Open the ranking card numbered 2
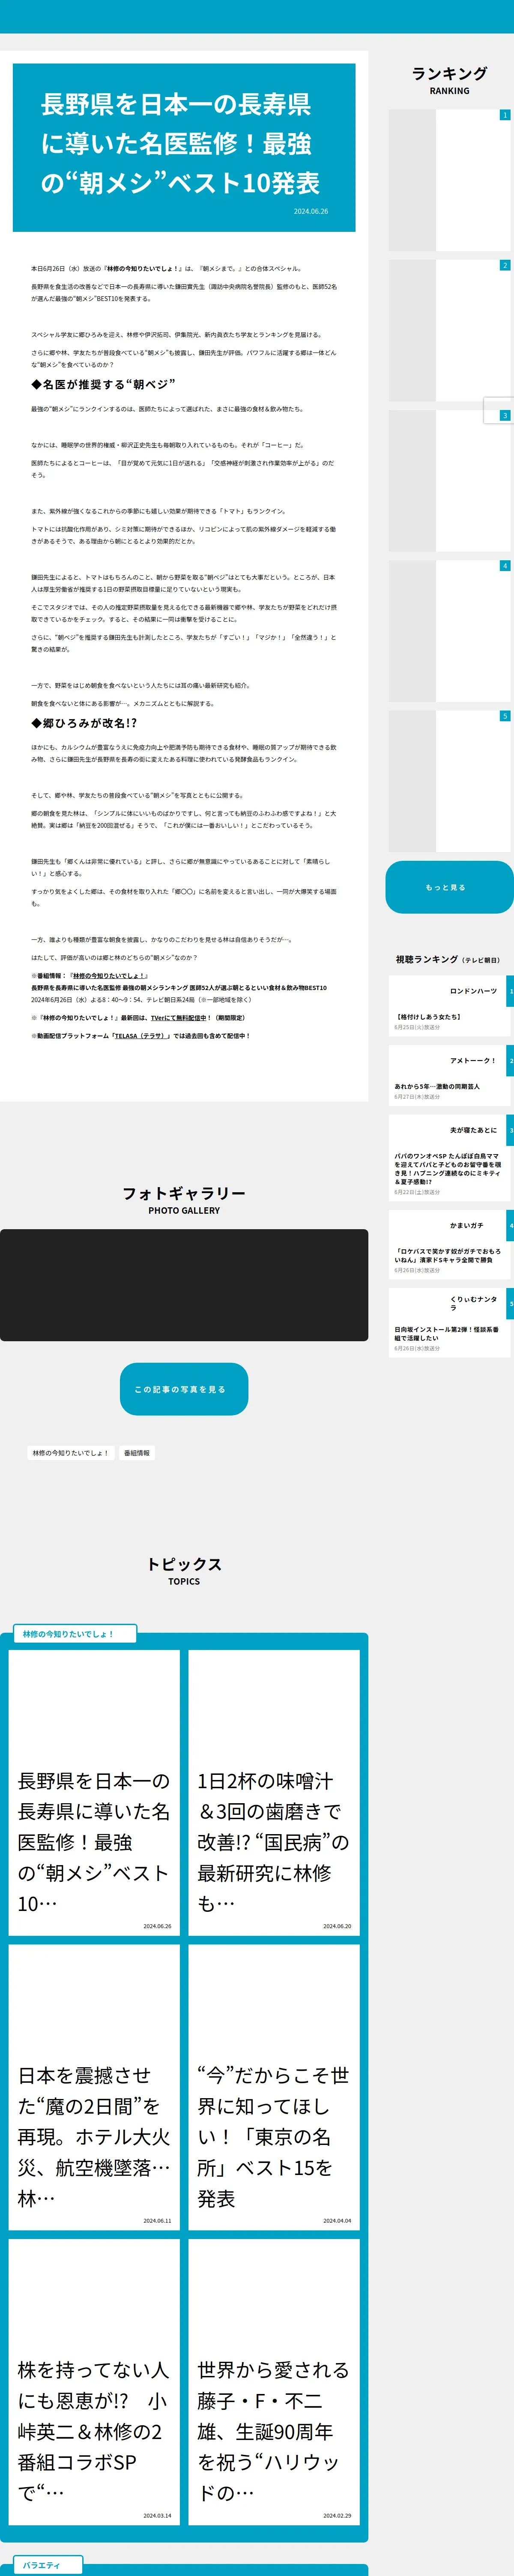Image resolution: width=514 pixels, height=2576 pixels. (x=449, y=331)
